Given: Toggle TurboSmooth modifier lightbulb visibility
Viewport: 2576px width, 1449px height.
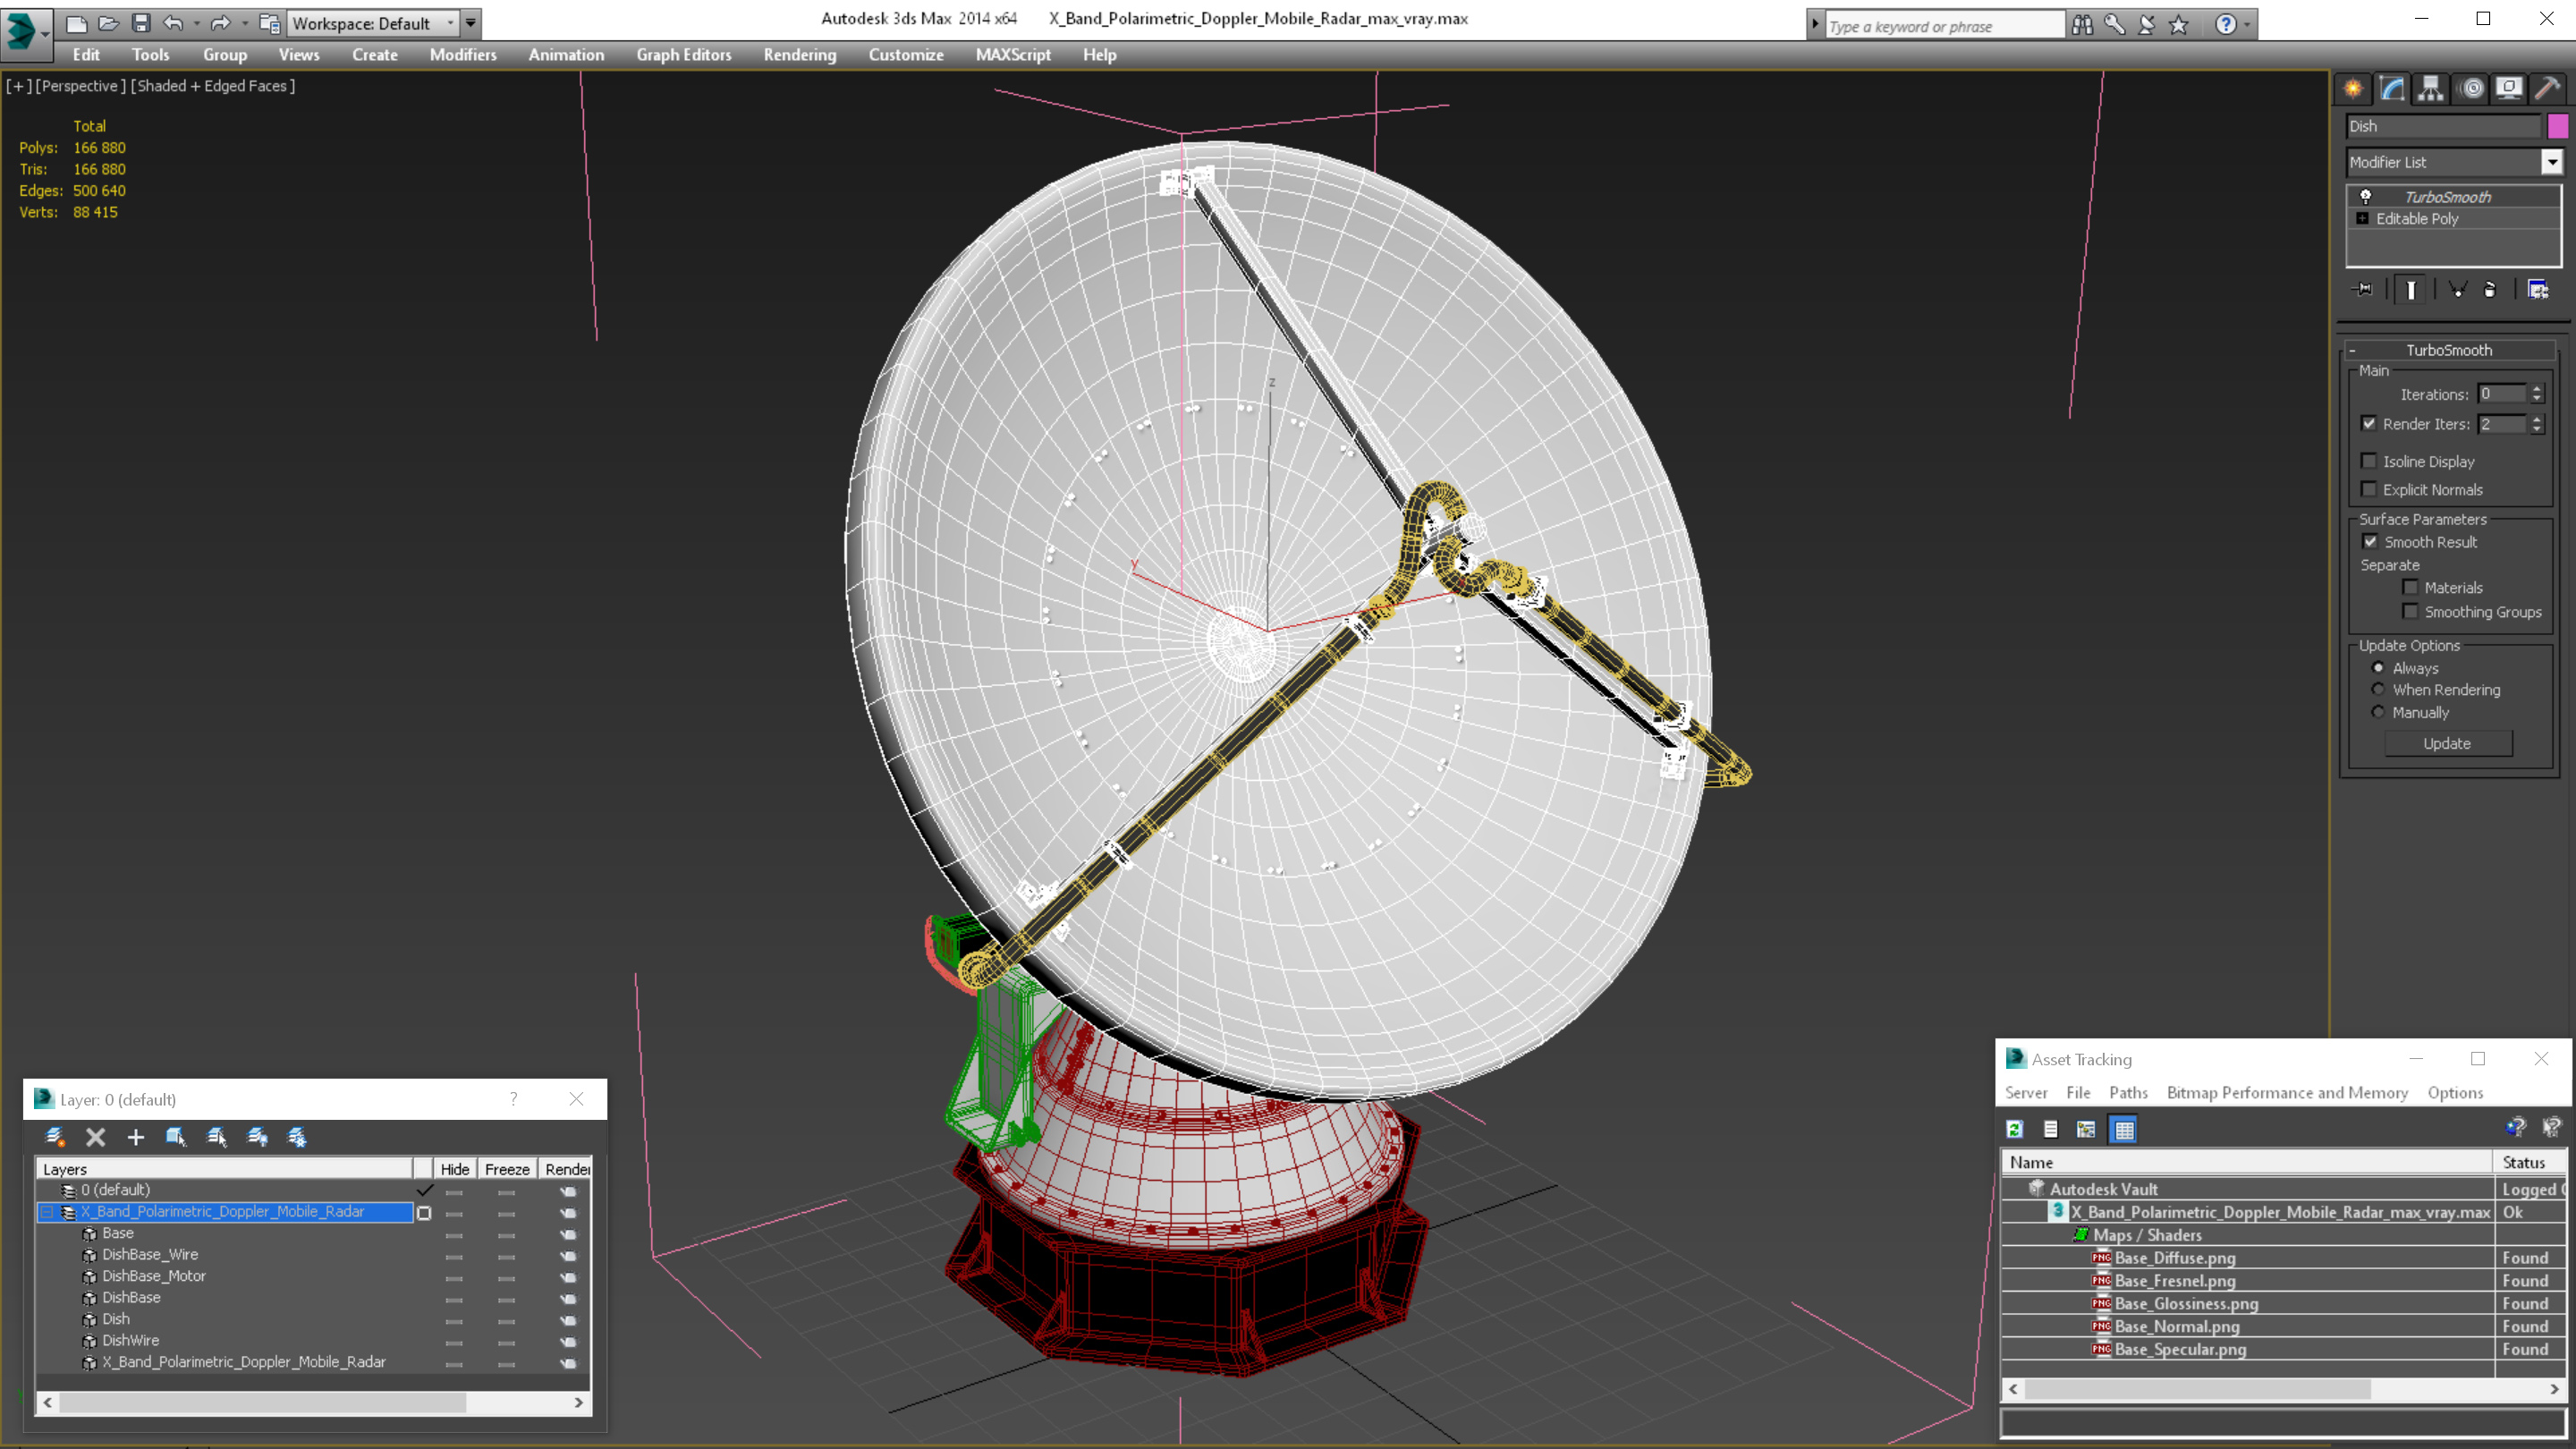Looking at the screenshot, I should pos(2366,197).
